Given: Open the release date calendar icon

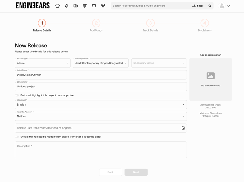Looking at the screenshot, I should pos(183,128).
